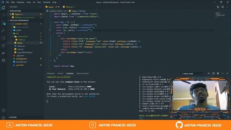Screen dimensions: 231x130
Task: Open the Terminal menu
Action: click(47, 2)
